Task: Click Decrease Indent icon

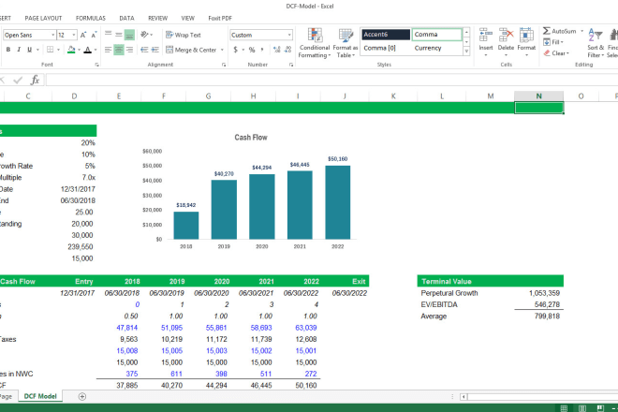Action: click(x=144, y=50)
